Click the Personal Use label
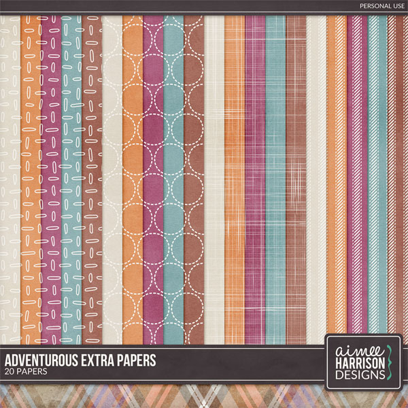This screenshot has width=408, height=408. click(379, 7)
